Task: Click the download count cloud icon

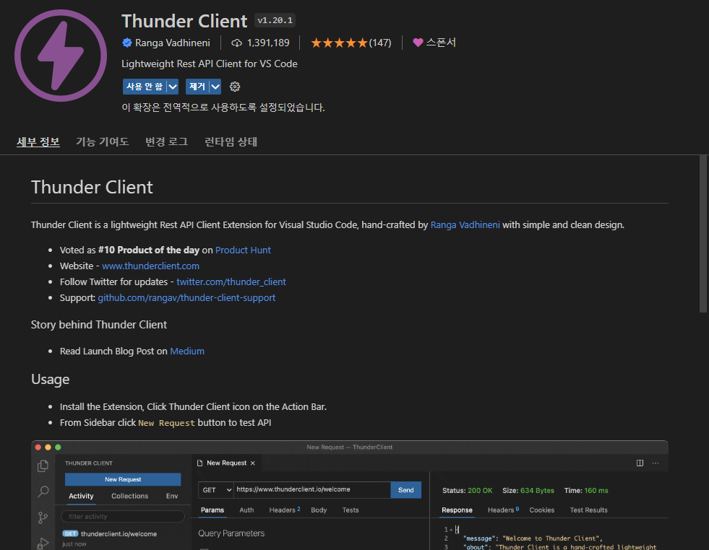Action: tap(237, 42)
